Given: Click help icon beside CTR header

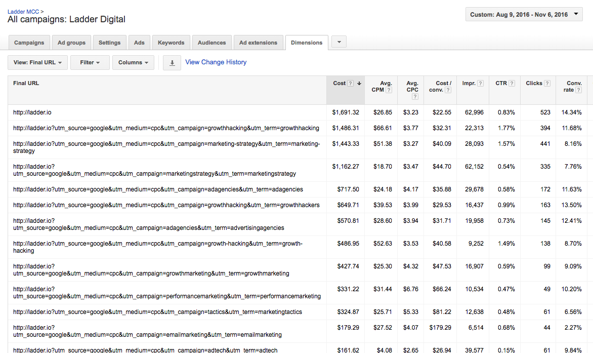Looking at the screenshot, I should click(x=512, y=84).
